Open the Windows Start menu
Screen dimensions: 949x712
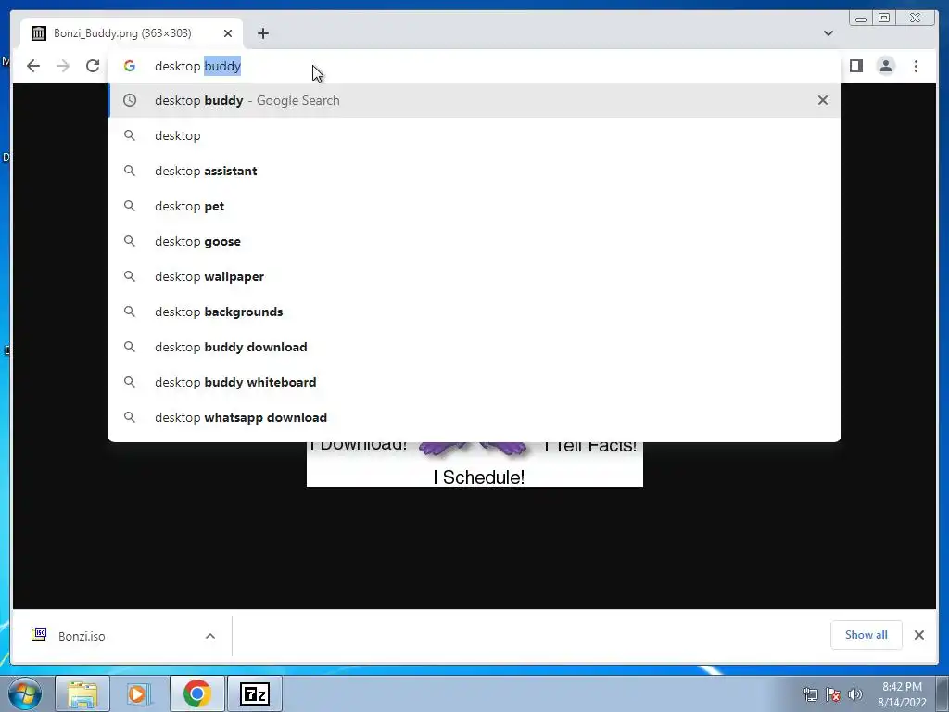[25, 693]
